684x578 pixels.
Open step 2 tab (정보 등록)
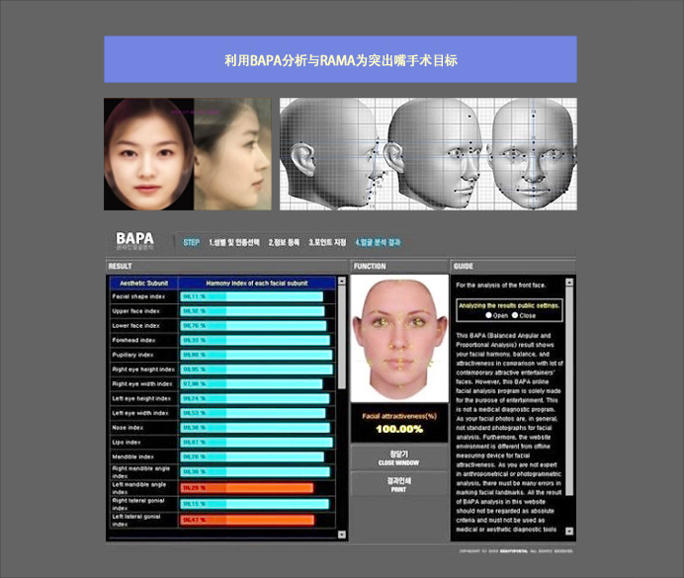(x=284, y=242)
